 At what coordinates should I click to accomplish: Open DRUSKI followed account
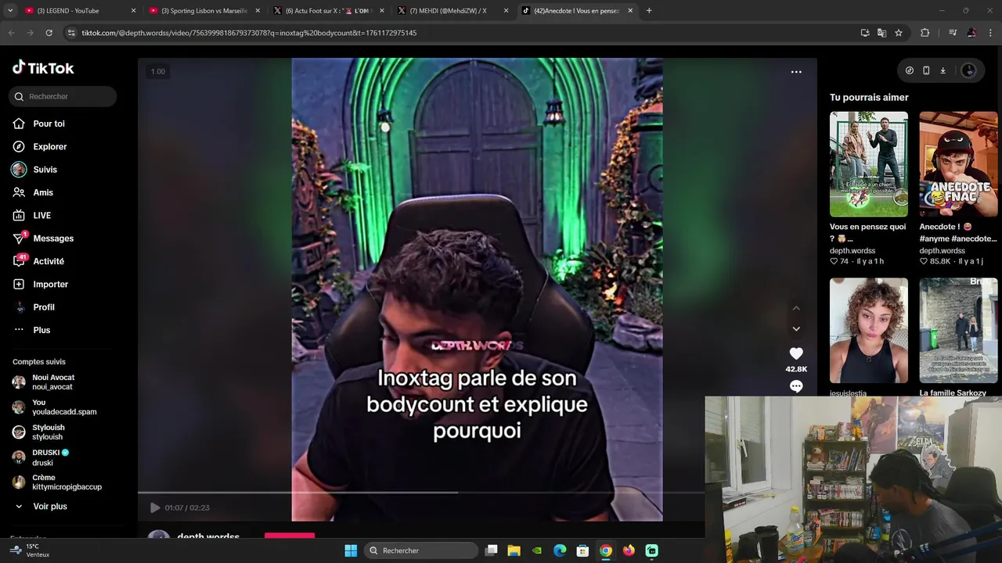coord(51,457)
